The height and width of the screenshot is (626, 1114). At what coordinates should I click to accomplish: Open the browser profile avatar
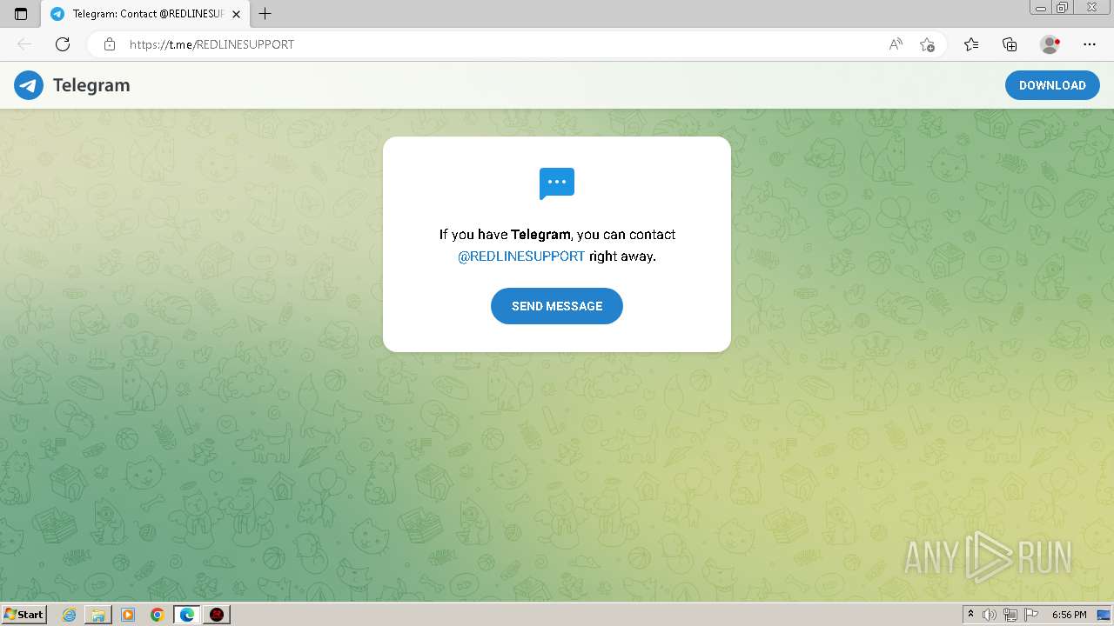[x=1050, y=44]
